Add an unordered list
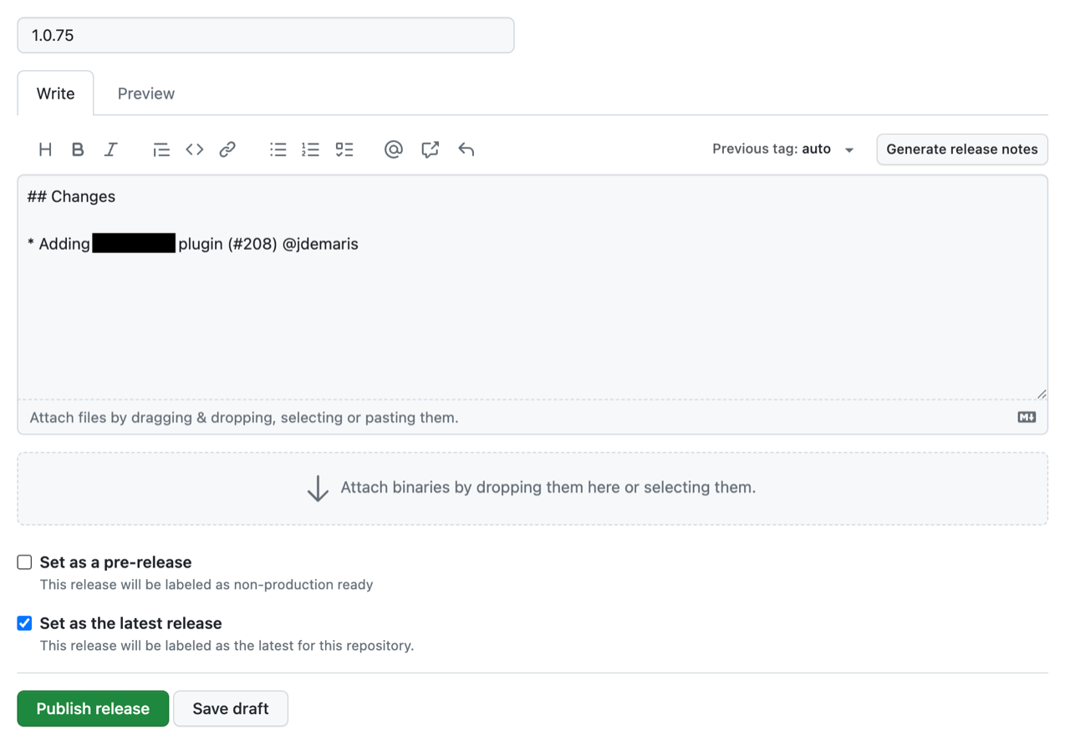The height and width of the screenshot is (746, 1070). pos(278,149)
